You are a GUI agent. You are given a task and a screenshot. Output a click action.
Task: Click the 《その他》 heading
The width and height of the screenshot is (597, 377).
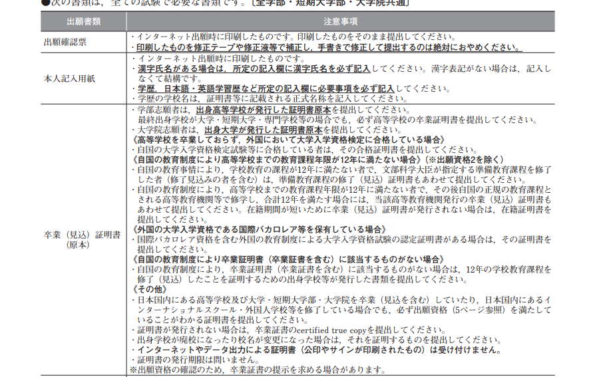click(x=150, y=289)
